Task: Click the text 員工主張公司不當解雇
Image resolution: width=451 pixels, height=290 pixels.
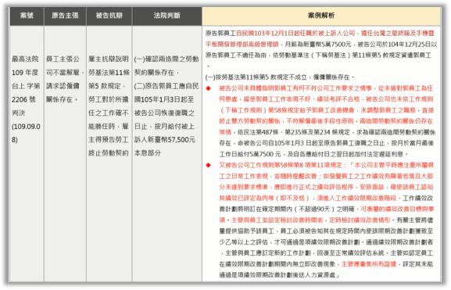Action: click(x=63, y=66)
